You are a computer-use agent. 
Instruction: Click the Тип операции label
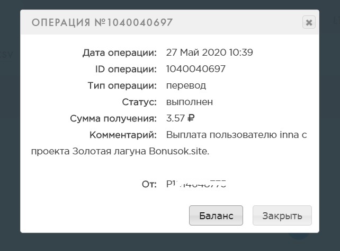(122, 85)
